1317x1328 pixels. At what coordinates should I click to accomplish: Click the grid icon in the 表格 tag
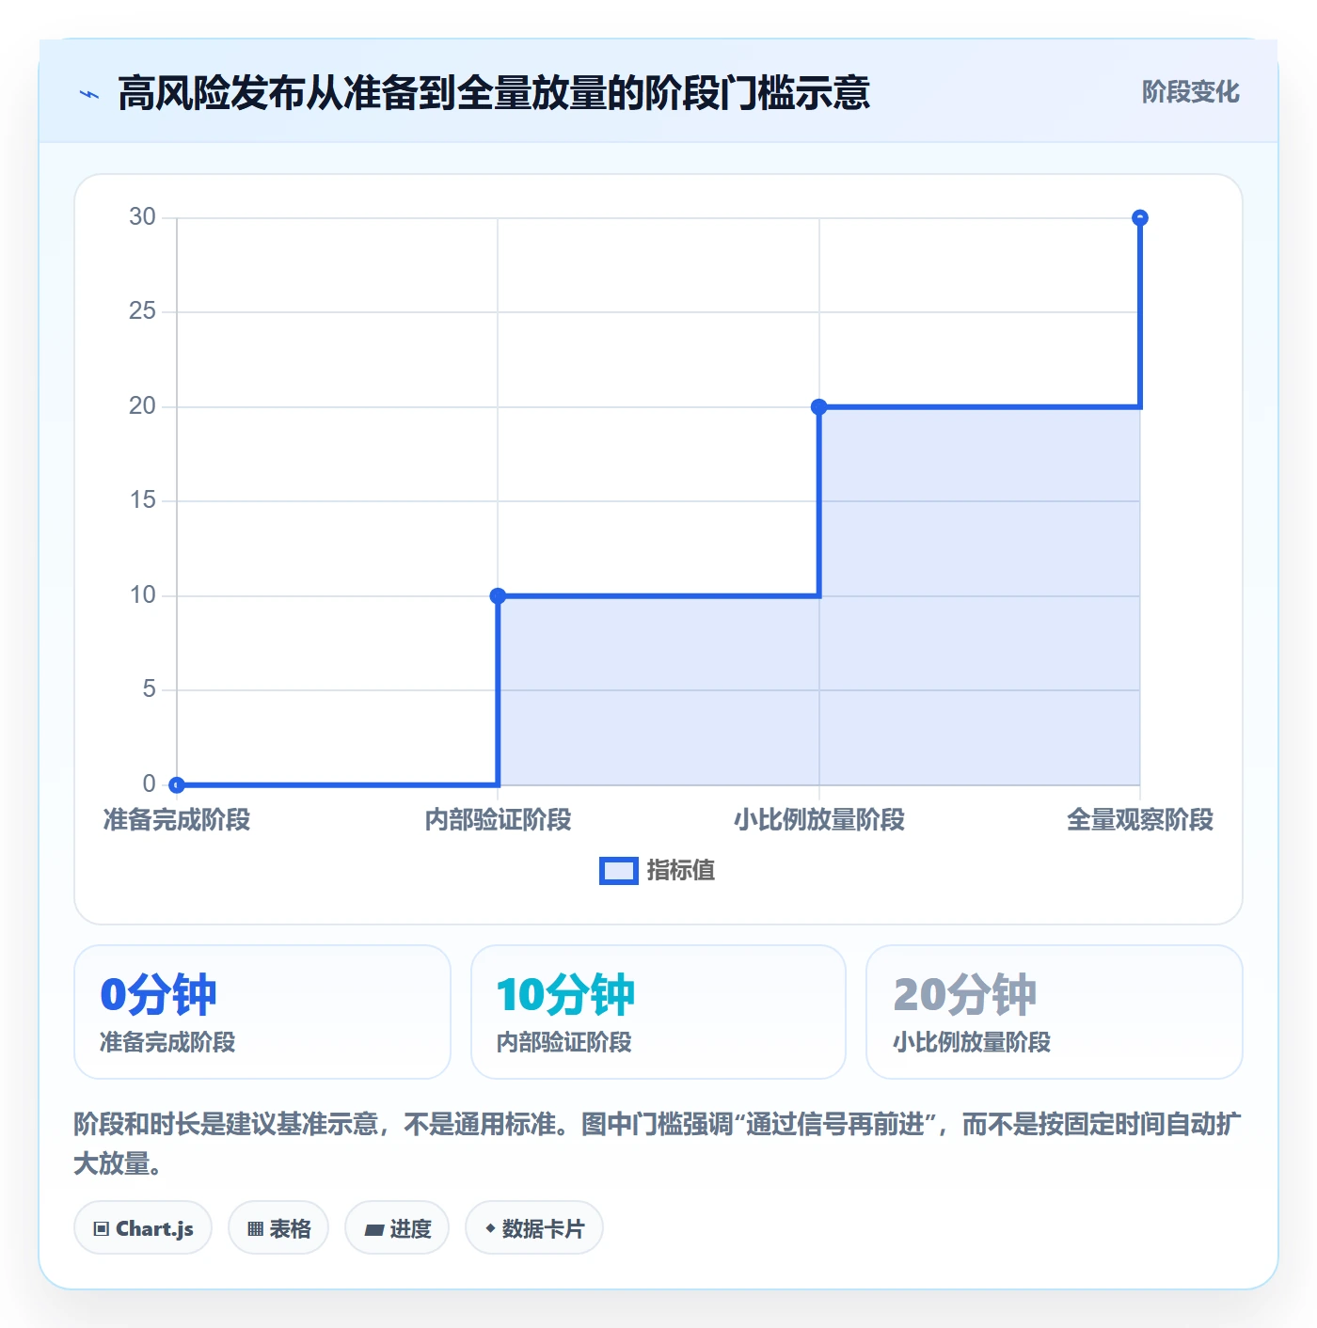point(255,1228)
